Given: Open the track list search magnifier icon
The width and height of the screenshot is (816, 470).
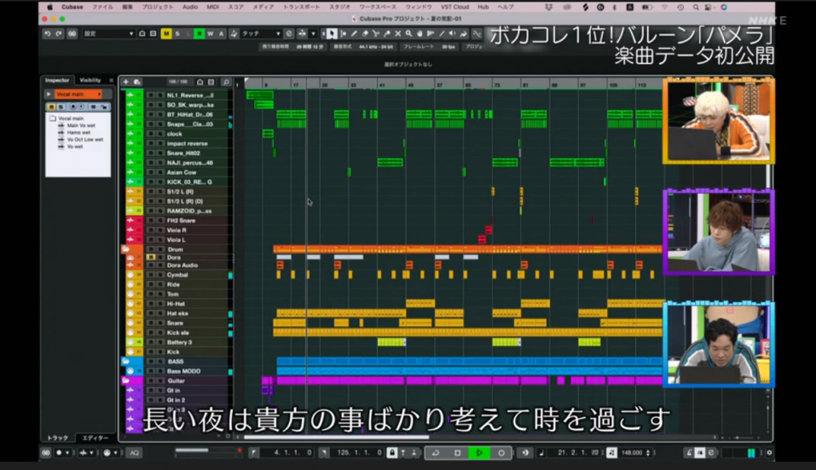Looking at the screenshot, I should pos(226,81).
